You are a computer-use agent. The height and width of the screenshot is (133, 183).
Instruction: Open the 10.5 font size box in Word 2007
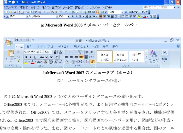(48, 52)
